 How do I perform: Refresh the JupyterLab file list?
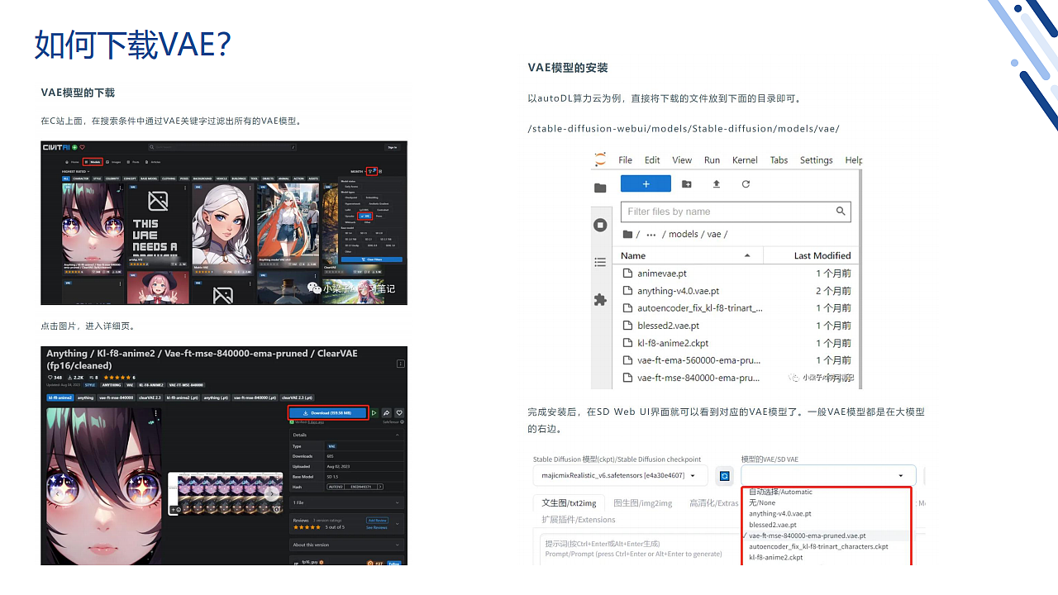746,183
